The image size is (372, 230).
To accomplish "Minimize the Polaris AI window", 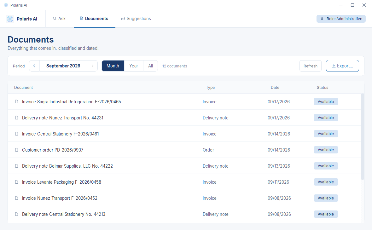I will click(x=341, y=5).
